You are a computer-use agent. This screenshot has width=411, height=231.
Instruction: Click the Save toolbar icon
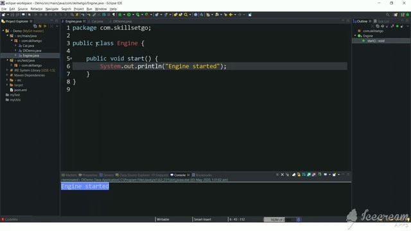click(x=12, y=15)
